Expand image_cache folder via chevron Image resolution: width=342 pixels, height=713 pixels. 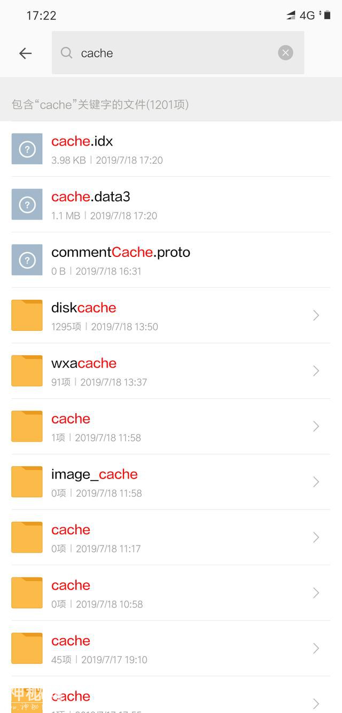pos(316,482)
